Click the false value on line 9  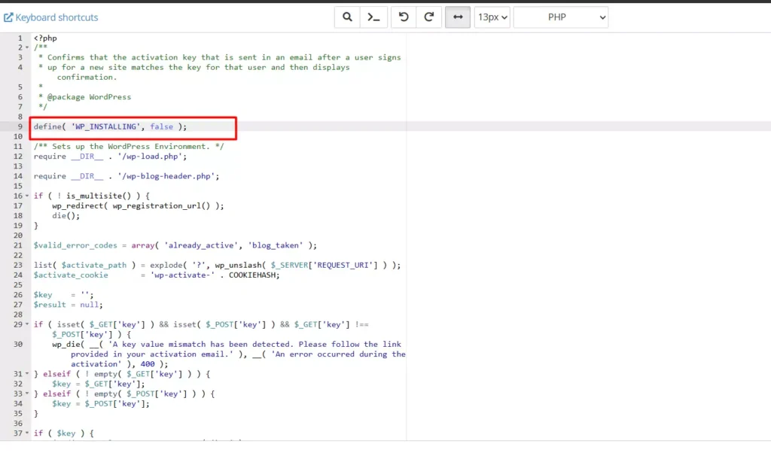point(161,126)
